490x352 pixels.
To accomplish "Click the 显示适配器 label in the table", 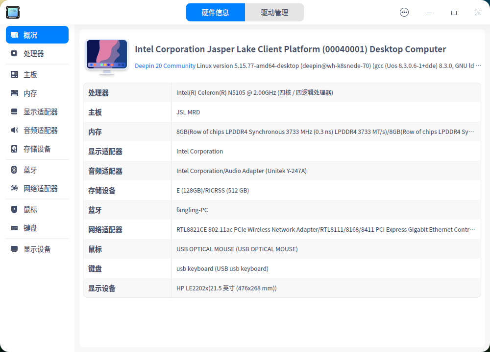I will click(x=105, y=151).
